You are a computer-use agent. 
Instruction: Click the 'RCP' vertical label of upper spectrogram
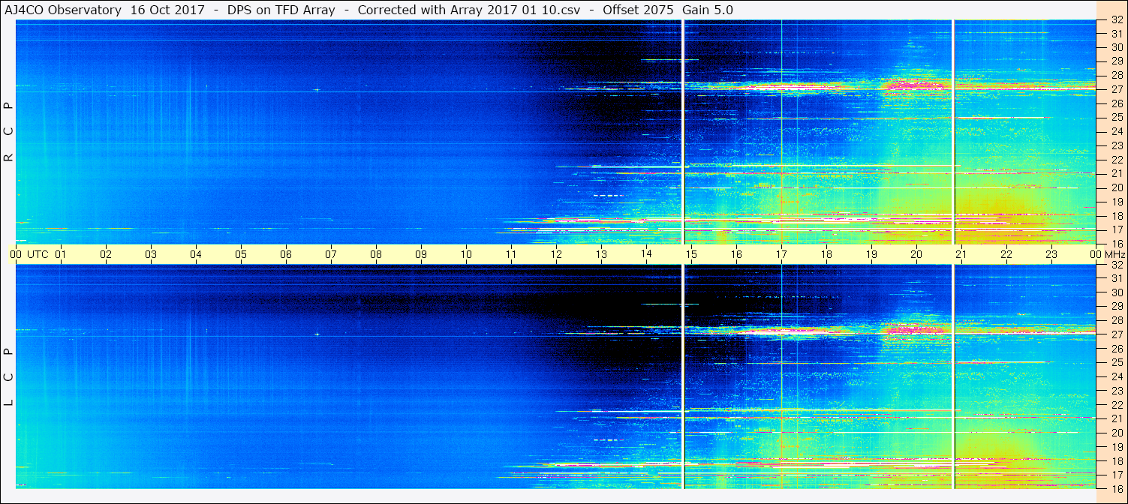point(8,131)
